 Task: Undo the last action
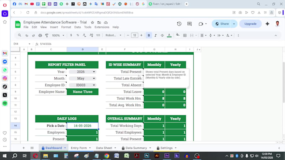click(x=27, y=36)
